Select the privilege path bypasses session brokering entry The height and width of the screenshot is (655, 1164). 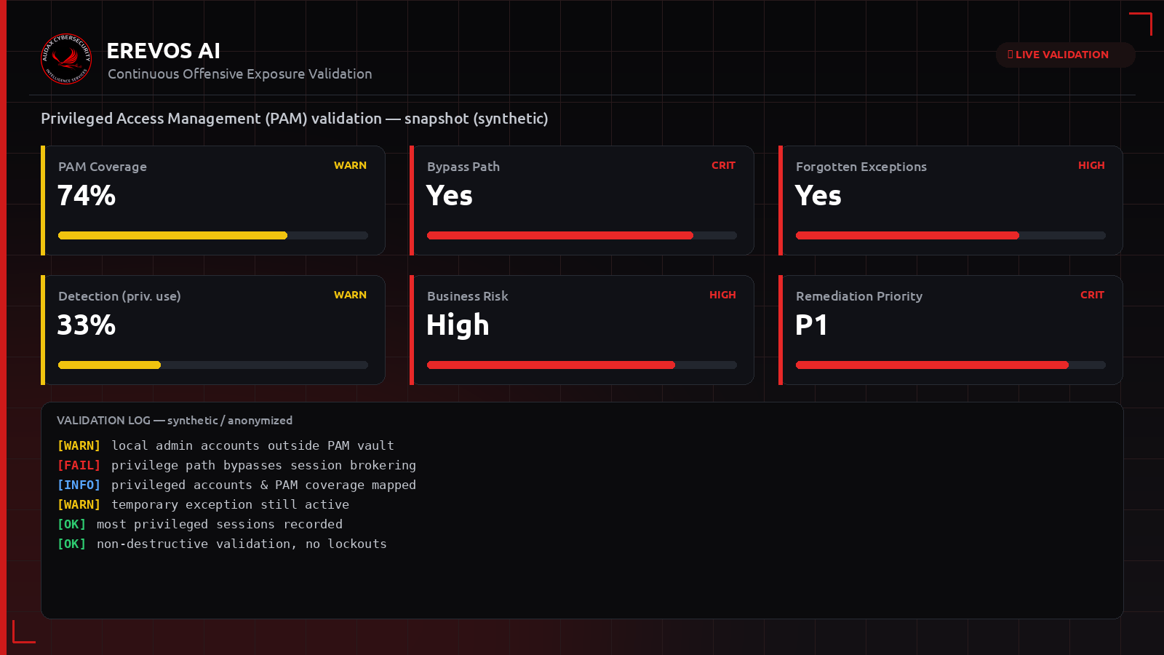[263, 465]
